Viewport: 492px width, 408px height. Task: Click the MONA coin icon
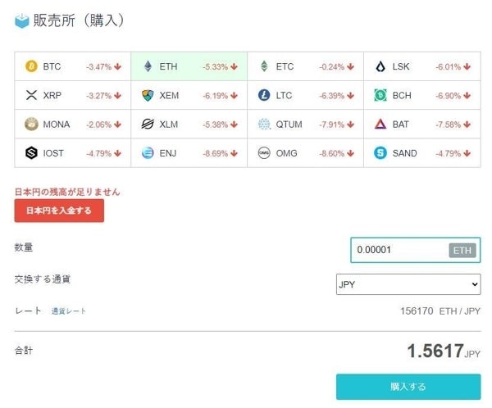click(x=31, y=125)
